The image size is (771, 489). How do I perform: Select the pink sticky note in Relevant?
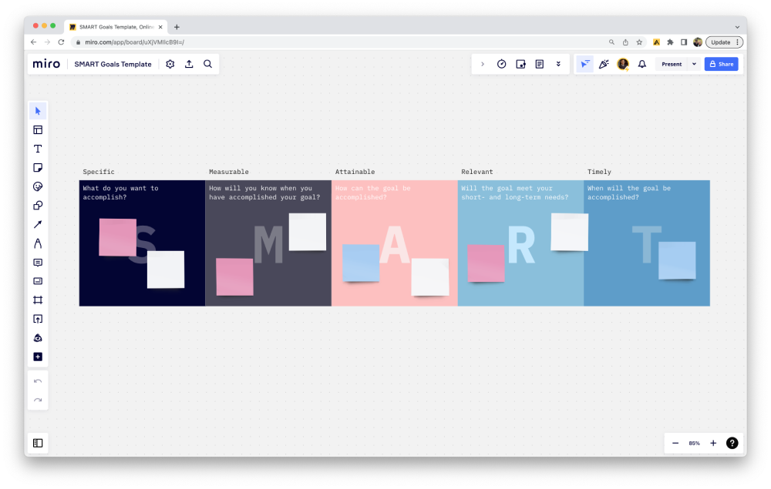pos(486,263)
